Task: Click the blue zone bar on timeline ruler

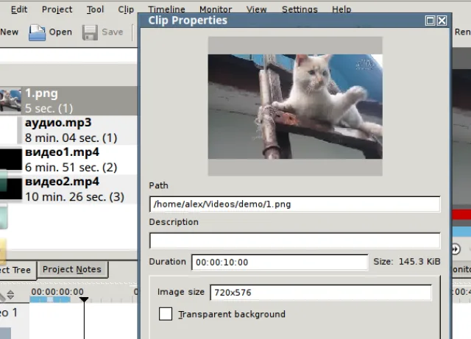Action: tap(50, 299)
